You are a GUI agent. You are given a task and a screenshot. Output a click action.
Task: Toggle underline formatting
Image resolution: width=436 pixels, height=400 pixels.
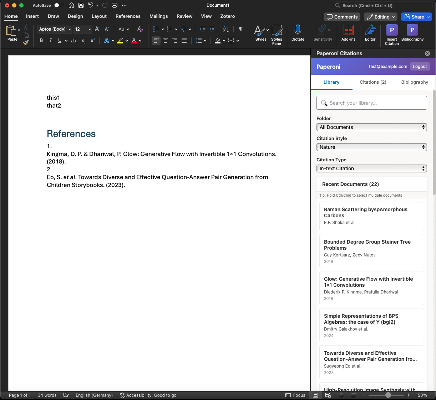[59, 41]
